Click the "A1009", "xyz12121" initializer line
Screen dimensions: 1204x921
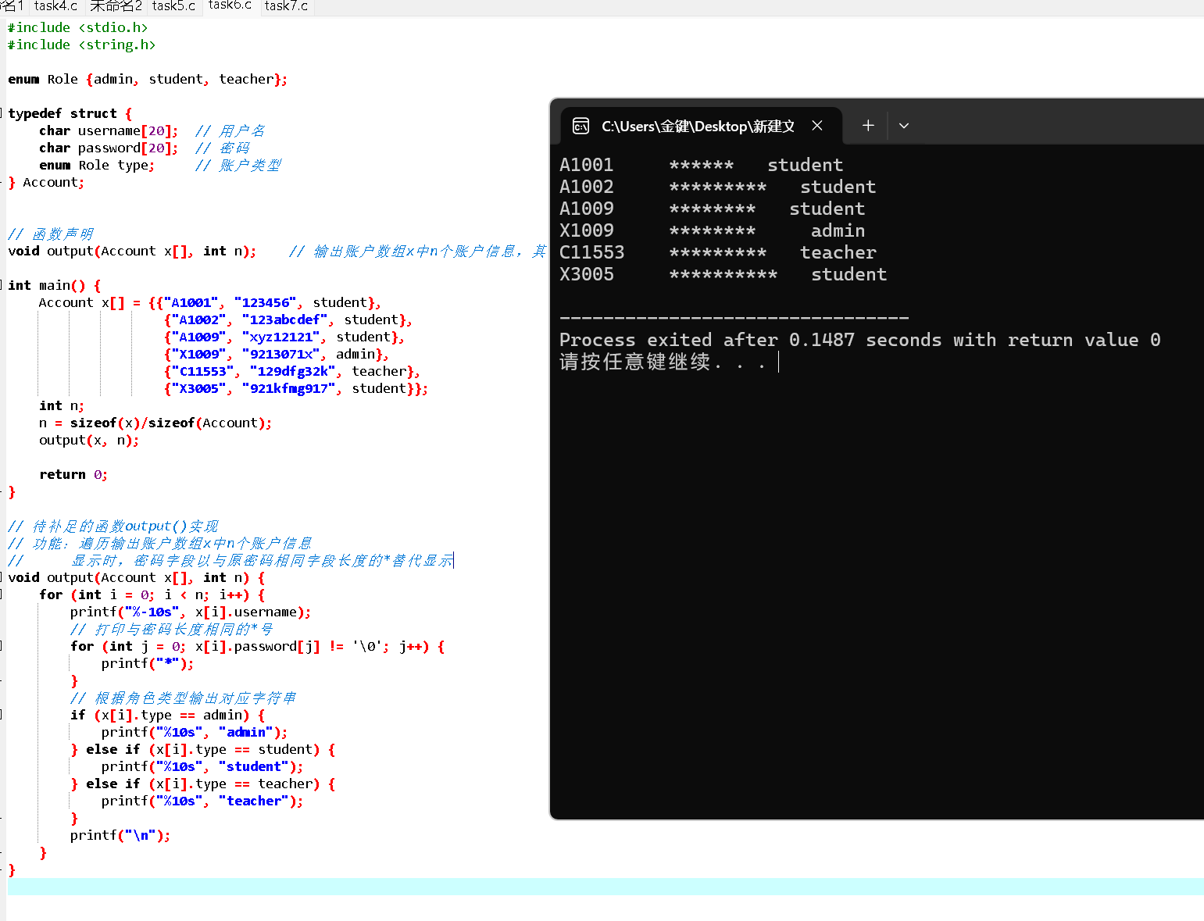pyautogui.click(x=284, y=337)
